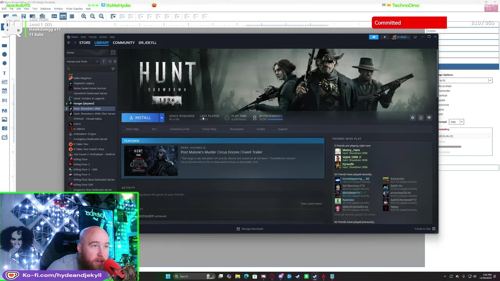Open the DLC link
The width and height of the screenshot is (500, 281).
pyautogui.click(x=154, y=129)
